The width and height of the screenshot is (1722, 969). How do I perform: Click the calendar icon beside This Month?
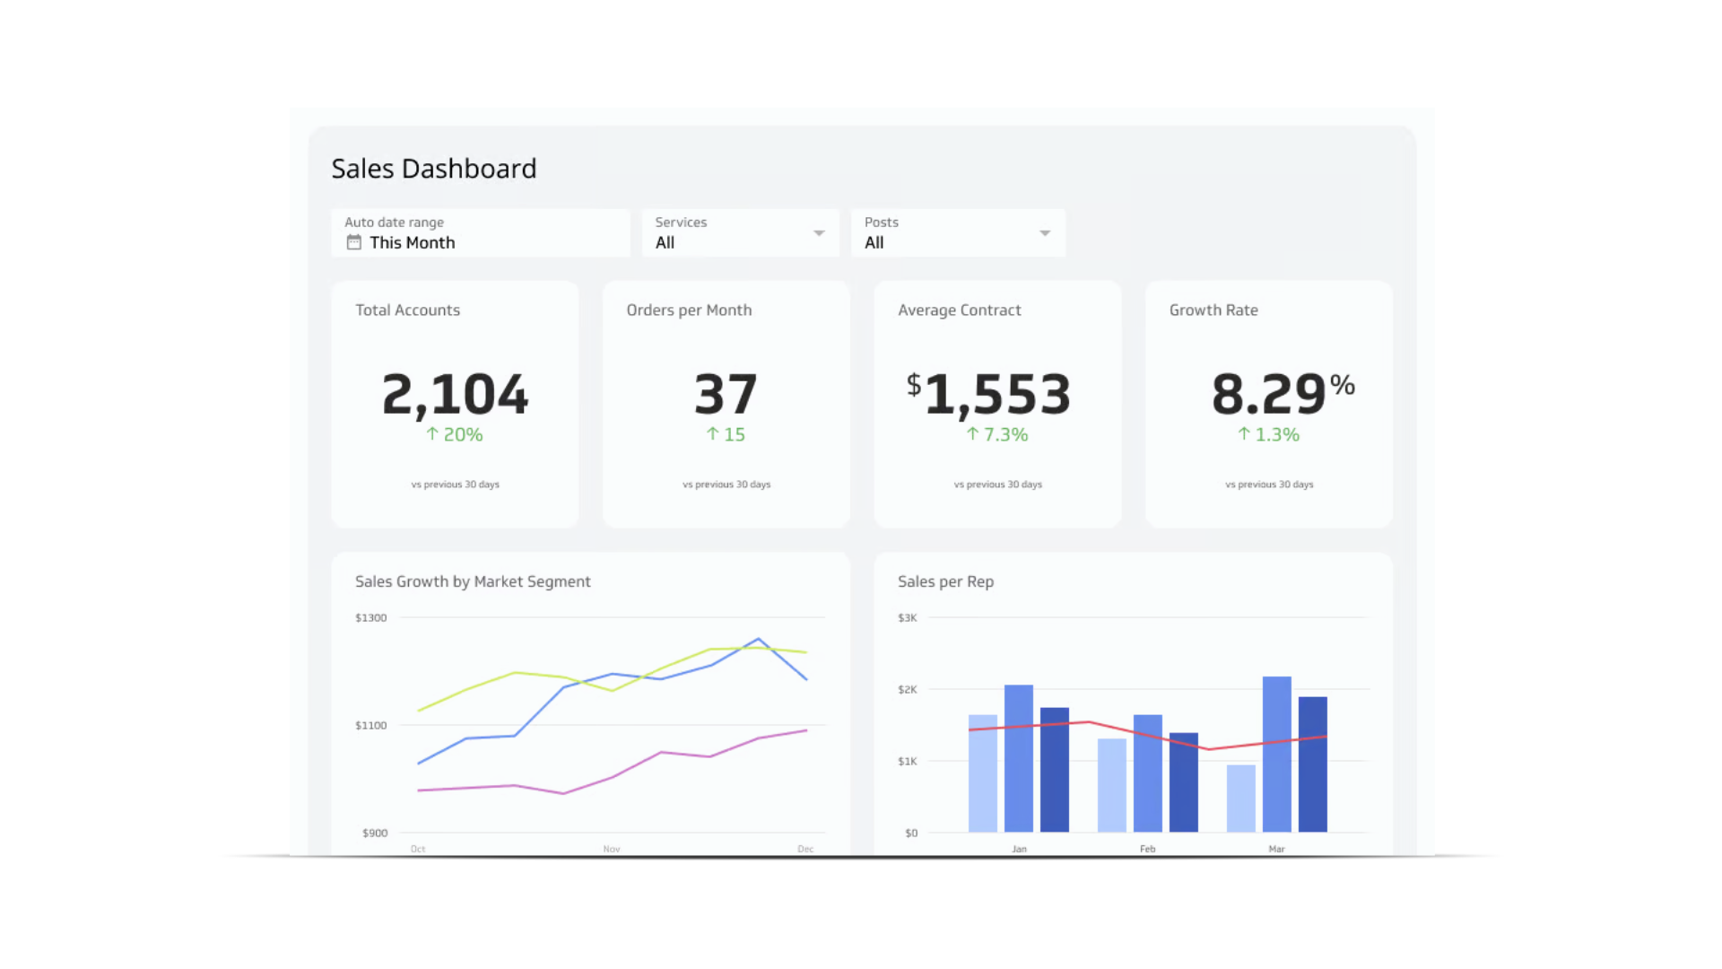354,242
